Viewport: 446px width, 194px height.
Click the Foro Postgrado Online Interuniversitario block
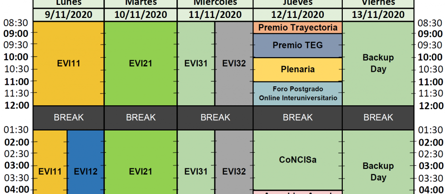(298, 94)
